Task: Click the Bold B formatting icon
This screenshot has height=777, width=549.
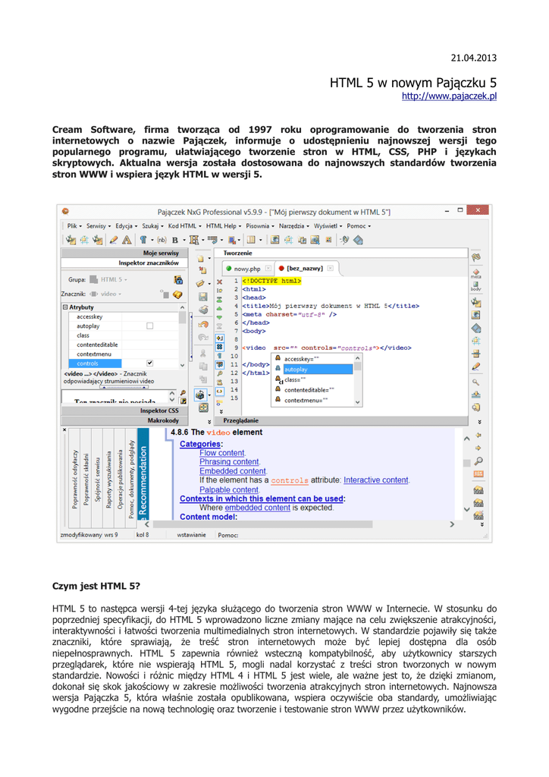Action: (x=174, y=239)
